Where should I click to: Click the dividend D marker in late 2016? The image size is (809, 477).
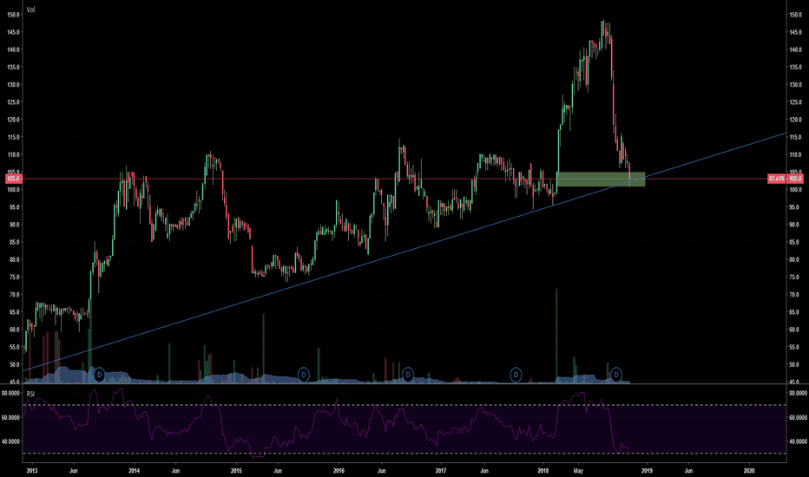tap(408, 375)
